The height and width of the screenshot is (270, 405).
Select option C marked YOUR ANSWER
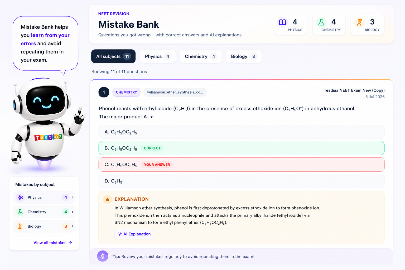tap(242, 165)
